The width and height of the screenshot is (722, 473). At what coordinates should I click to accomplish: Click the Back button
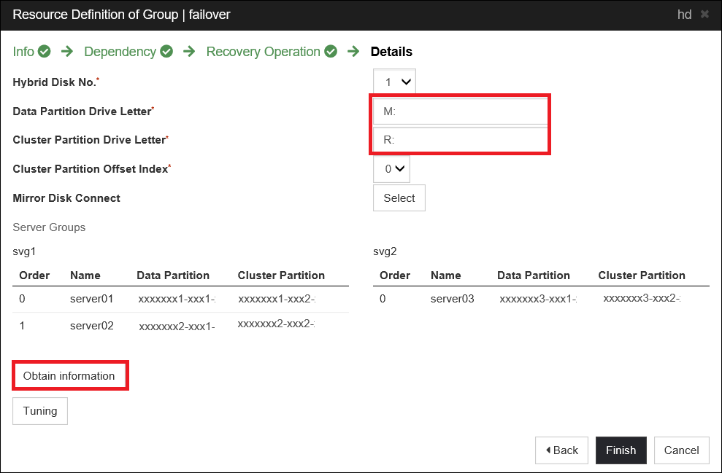(x=561, y=450)
